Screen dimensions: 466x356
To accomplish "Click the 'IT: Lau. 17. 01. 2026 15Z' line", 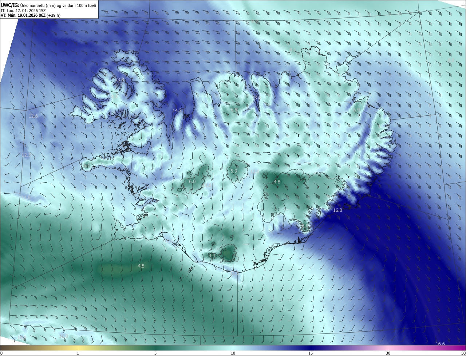I will (x=23, y=11).
